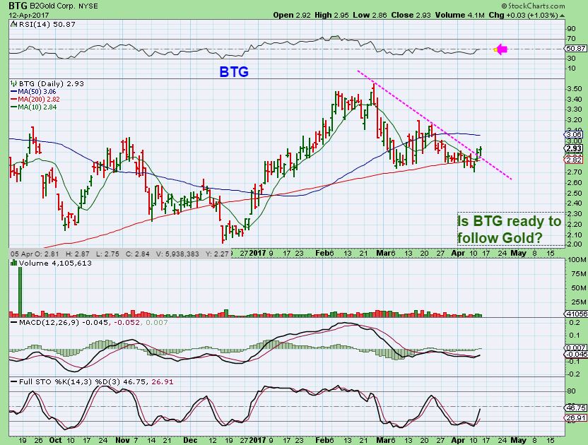
Task: Click the 3.50 price axis label
Action: pyautogui.click(x=575, y=89)
